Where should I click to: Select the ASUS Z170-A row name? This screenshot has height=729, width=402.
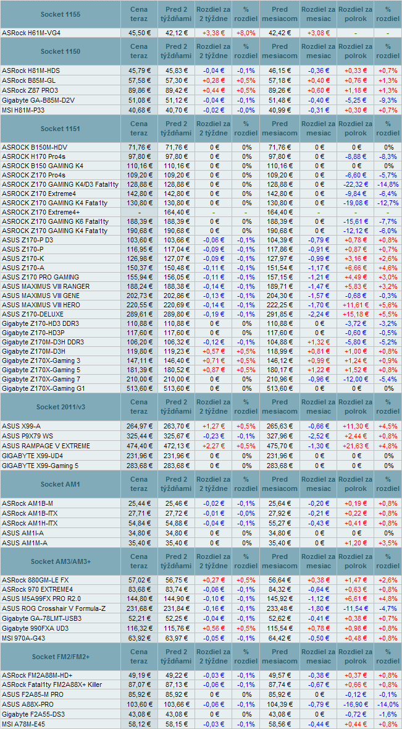tap(23, 267)
